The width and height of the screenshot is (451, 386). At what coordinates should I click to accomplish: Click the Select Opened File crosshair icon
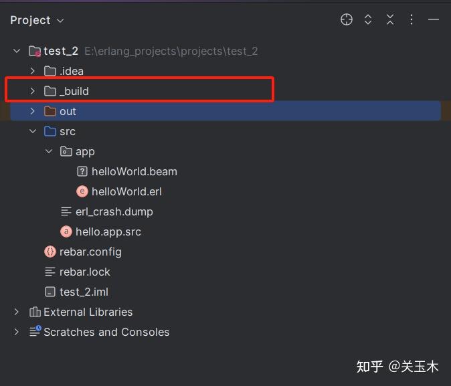[x=347, y=20]
